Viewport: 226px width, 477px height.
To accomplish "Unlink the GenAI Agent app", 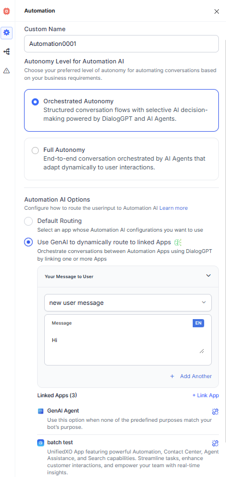I will click(215, 411).
